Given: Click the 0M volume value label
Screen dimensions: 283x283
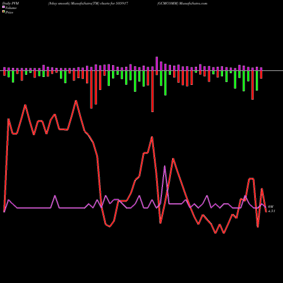Looking at the screenshot, I should [271, 207].
